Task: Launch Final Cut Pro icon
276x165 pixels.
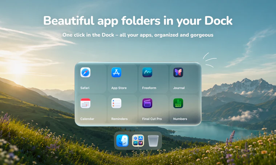Action: coord(147,103)
